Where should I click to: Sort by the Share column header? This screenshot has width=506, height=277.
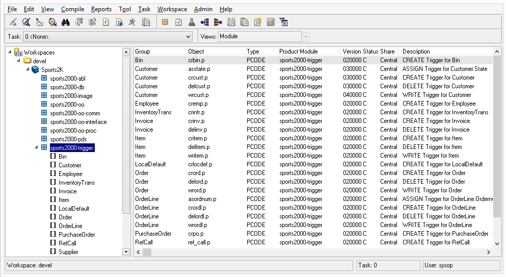coord(390,52)
